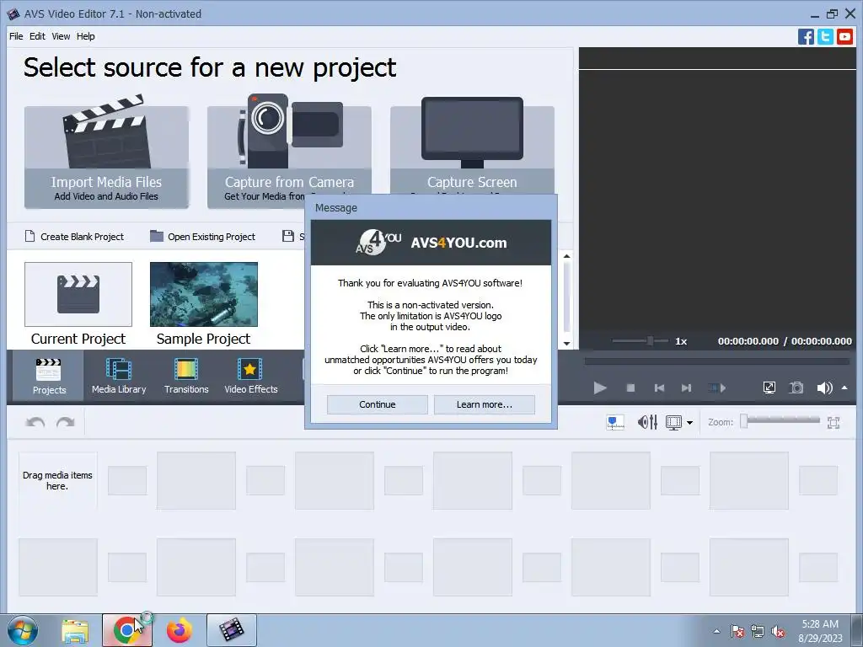
Task: Open the Video Effects tab
Action: point(251,377)
